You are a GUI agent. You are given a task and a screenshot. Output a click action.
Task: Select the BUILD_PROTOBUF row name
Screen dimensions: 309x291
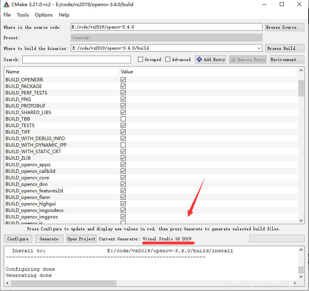click(25, 106)
